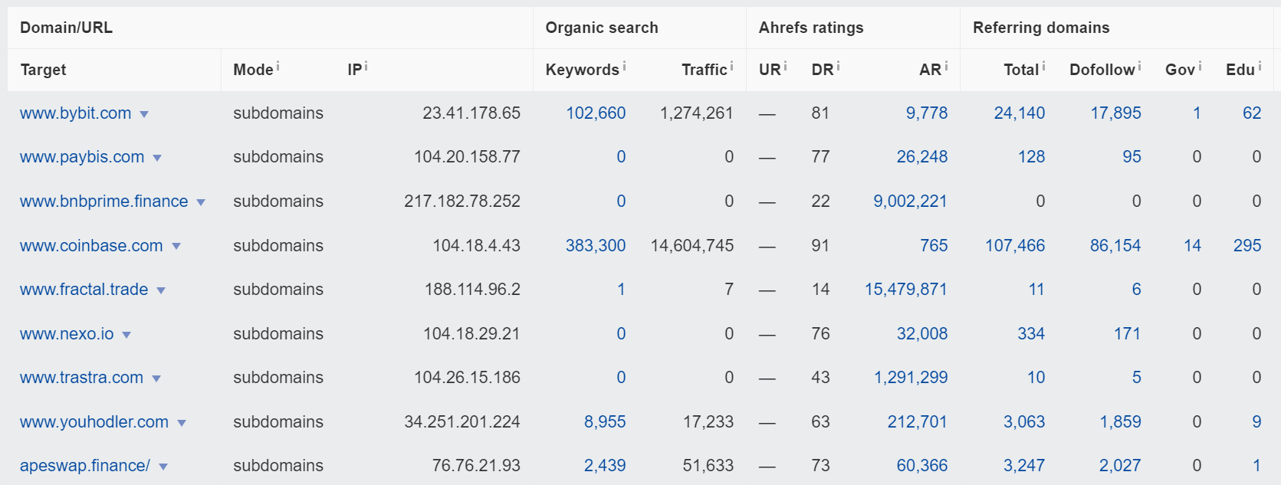The height and width of the screenshot is (485, 1281).
Task: Click info icon next to Total header
Action: pyautogui.click(x=1043, y=66)
